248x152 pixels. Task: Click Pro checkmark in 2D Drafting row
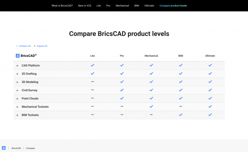(122, 74)
